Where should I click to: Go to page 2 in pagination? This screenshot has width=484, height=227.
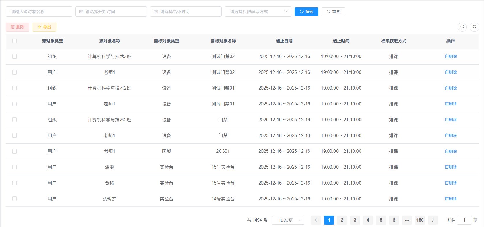(x=342, y=220)
